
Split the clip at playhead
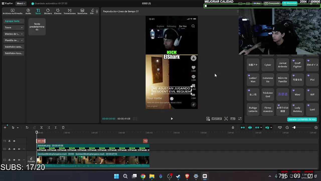click(42, 127)
